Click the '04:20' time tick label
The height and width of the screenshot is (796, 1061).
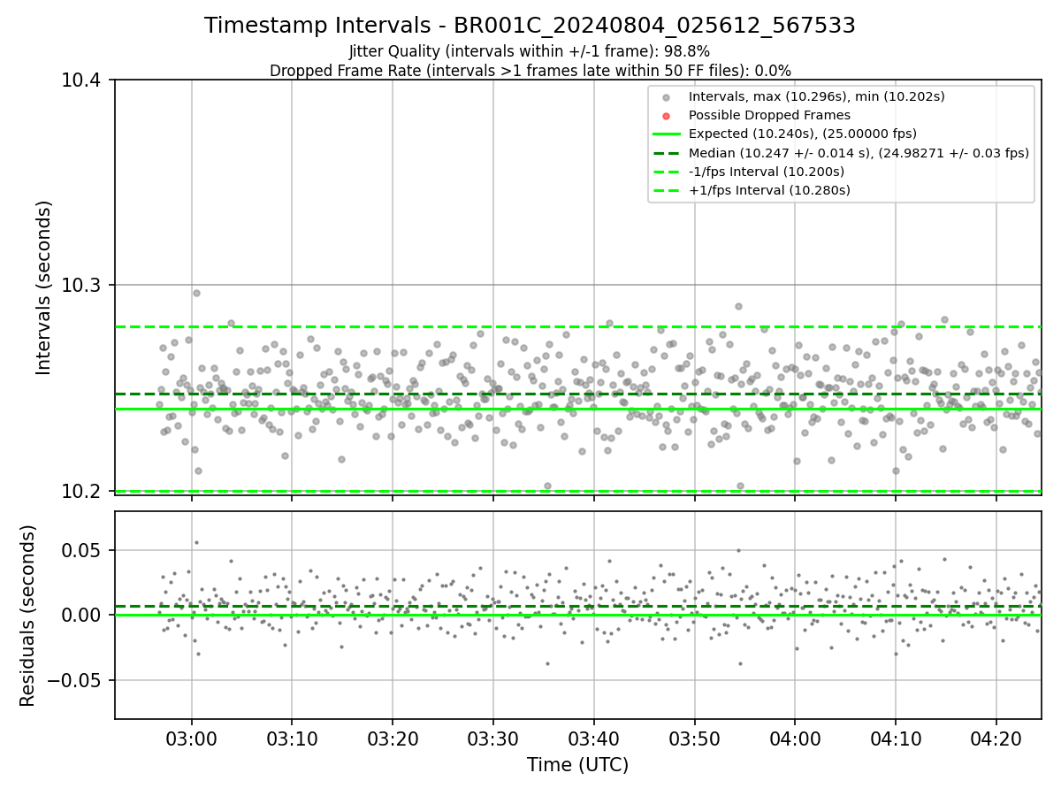pos(996,738)
